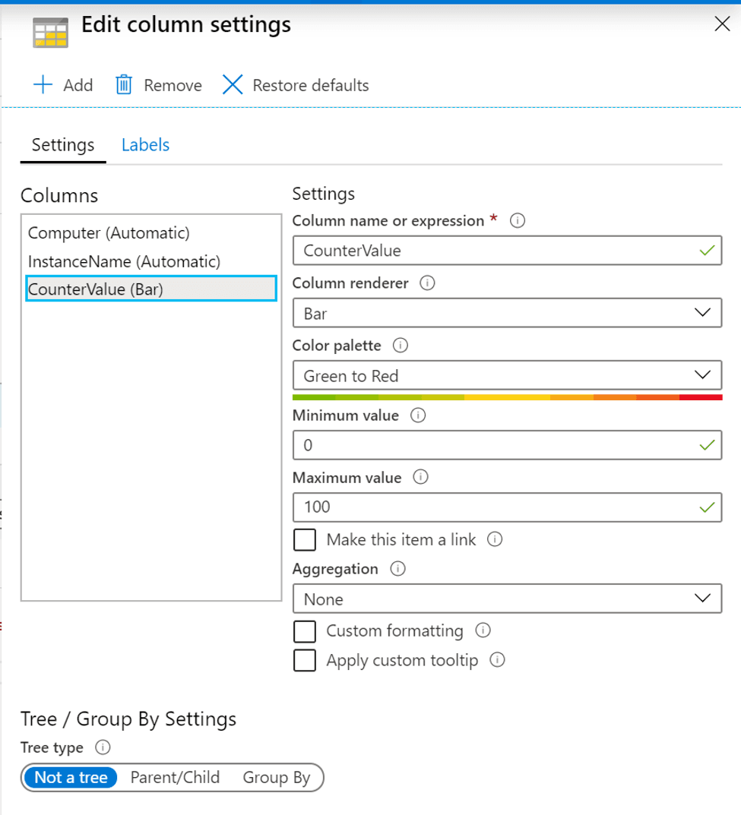Expand the Color palette dropdown

coord(506,375)
